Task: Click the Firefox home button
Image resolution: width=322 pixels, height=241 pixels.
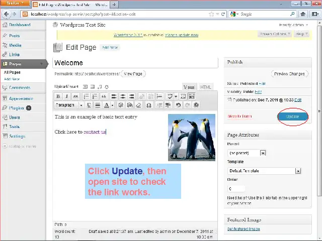Action: coord(303,14)
